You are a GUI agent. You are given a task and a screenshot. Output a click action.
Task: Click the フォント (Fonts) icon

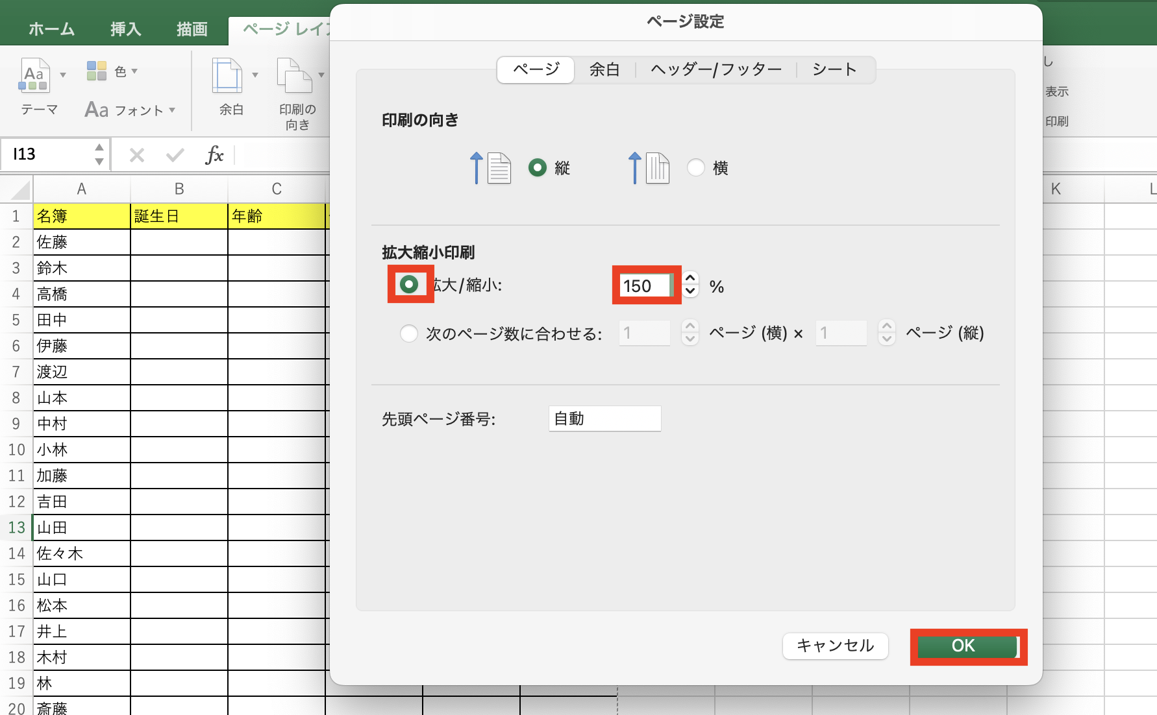96,109
